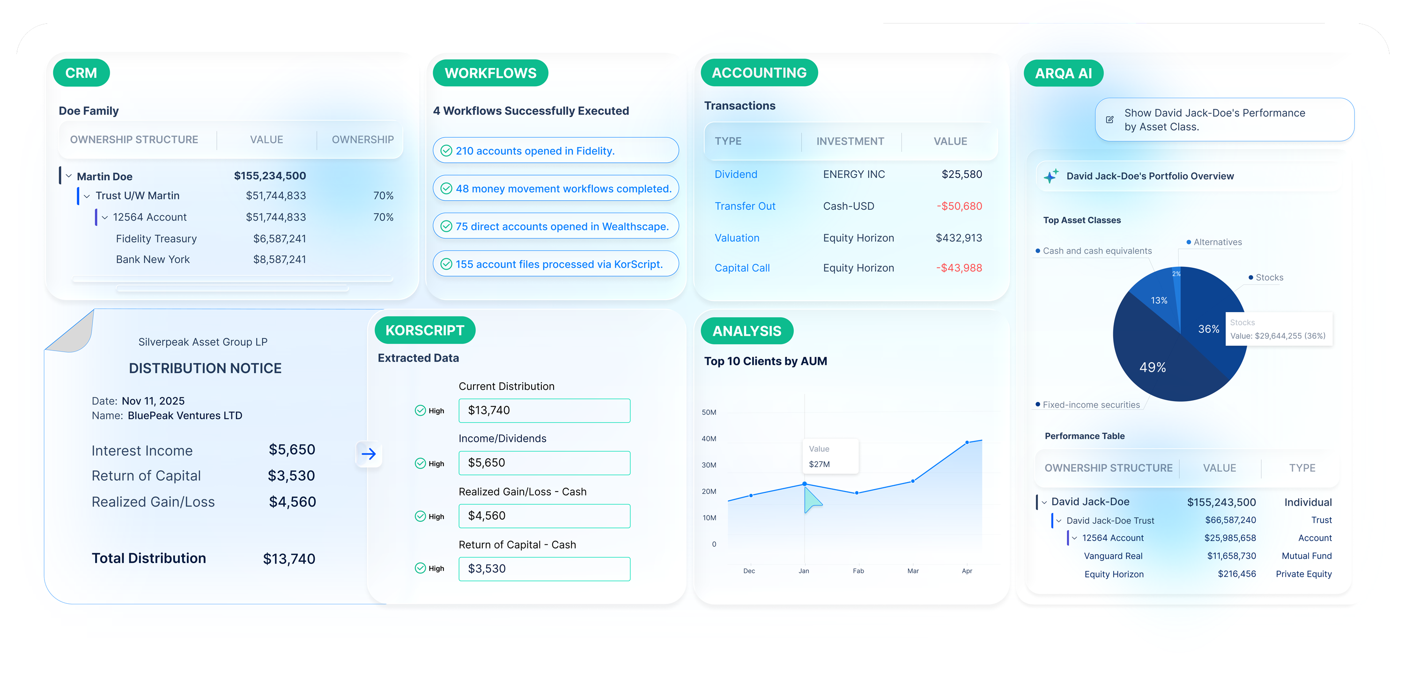The width and height of the screenshot is (1405, 696).
Task: Click the check icon beside 75 direct accounts
Action: point(446,226)
